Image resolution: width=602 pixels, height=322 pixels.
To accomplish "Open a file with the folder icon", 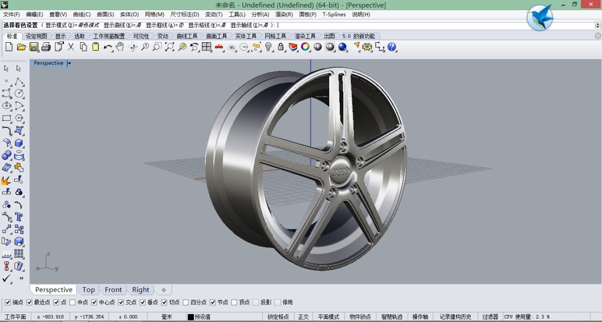I will click(22, 47).
